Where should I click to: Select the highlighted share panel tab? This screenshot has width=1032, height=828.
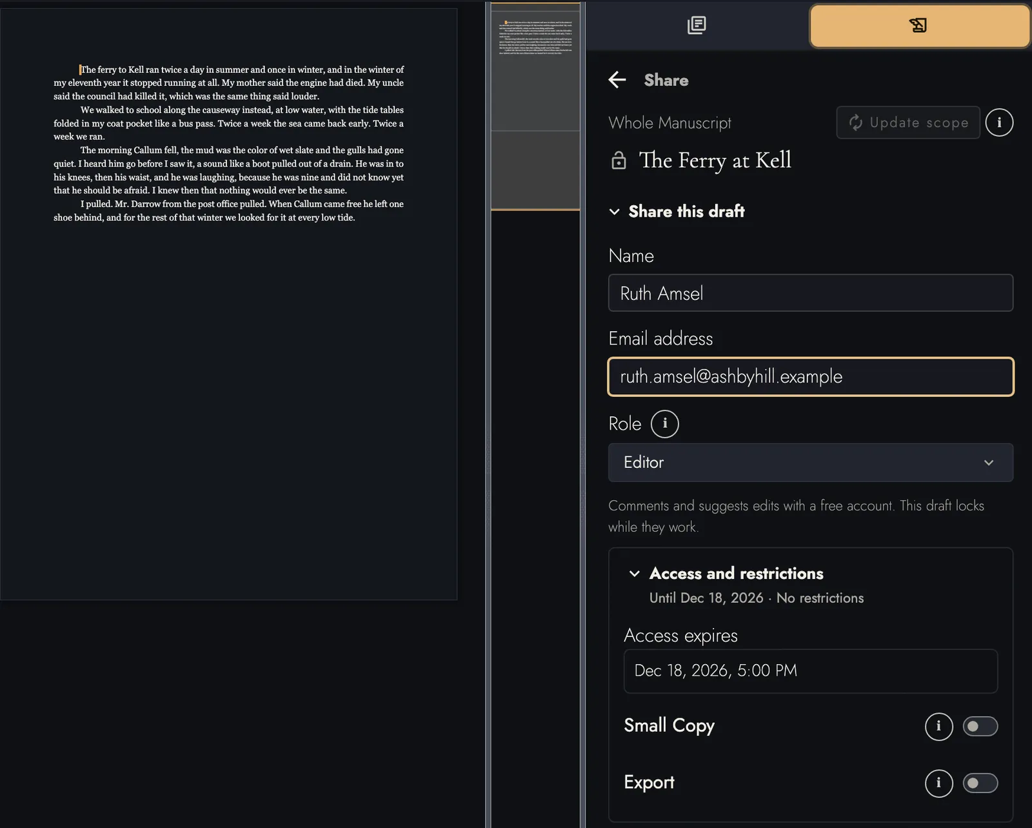pos(920,26)
